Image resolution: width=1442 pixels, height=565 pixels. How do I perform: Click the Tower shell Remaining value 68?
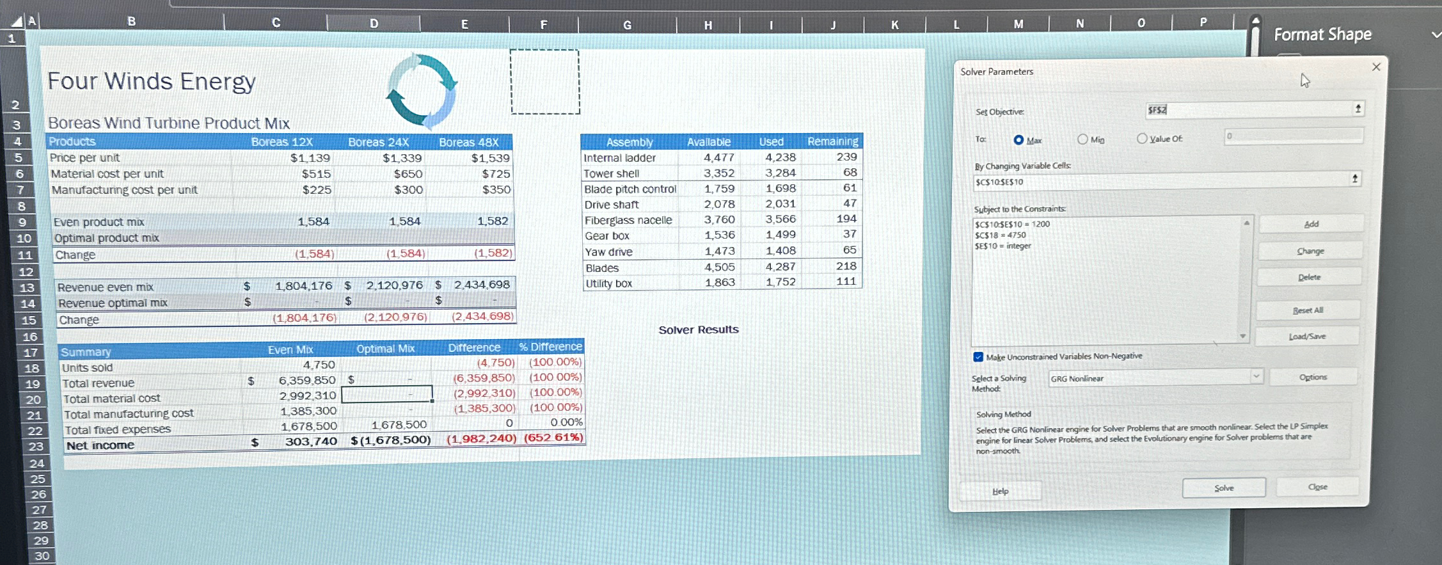tap(850, 172)
